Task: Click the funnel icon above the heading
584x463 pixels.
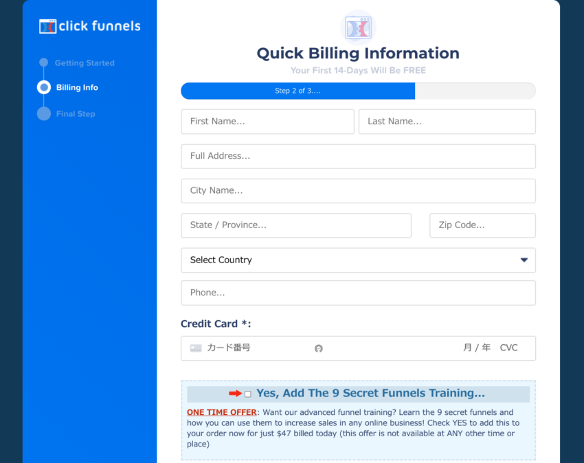Action: pyautogui.click(x=358, y=27)
